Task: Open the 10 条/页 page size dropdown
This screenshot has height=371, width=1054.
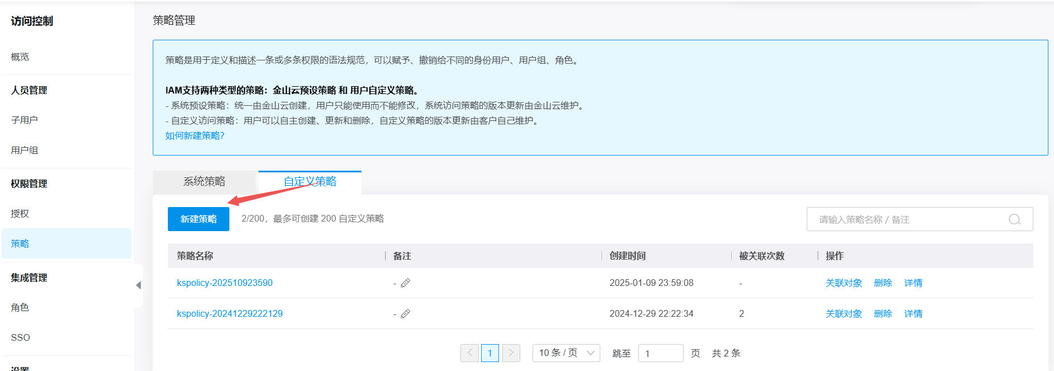Action: [566, 353]
